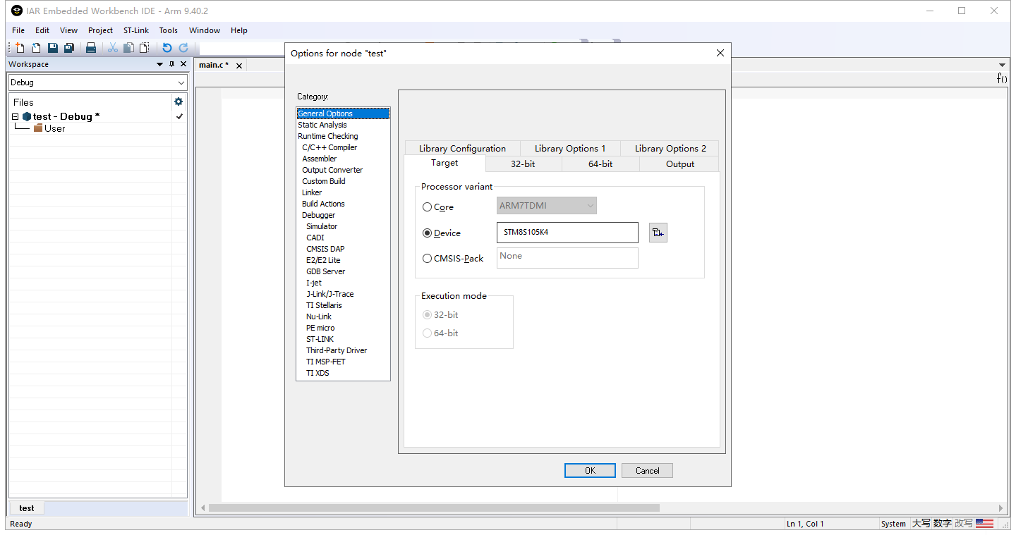Select C/C++ Compiler category

click(x=329, y=147)
